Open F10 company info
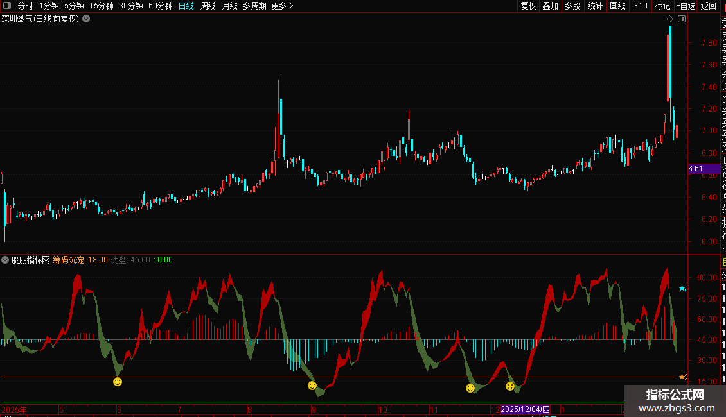Screen dimensions: 726x417 tap(641, 6)
